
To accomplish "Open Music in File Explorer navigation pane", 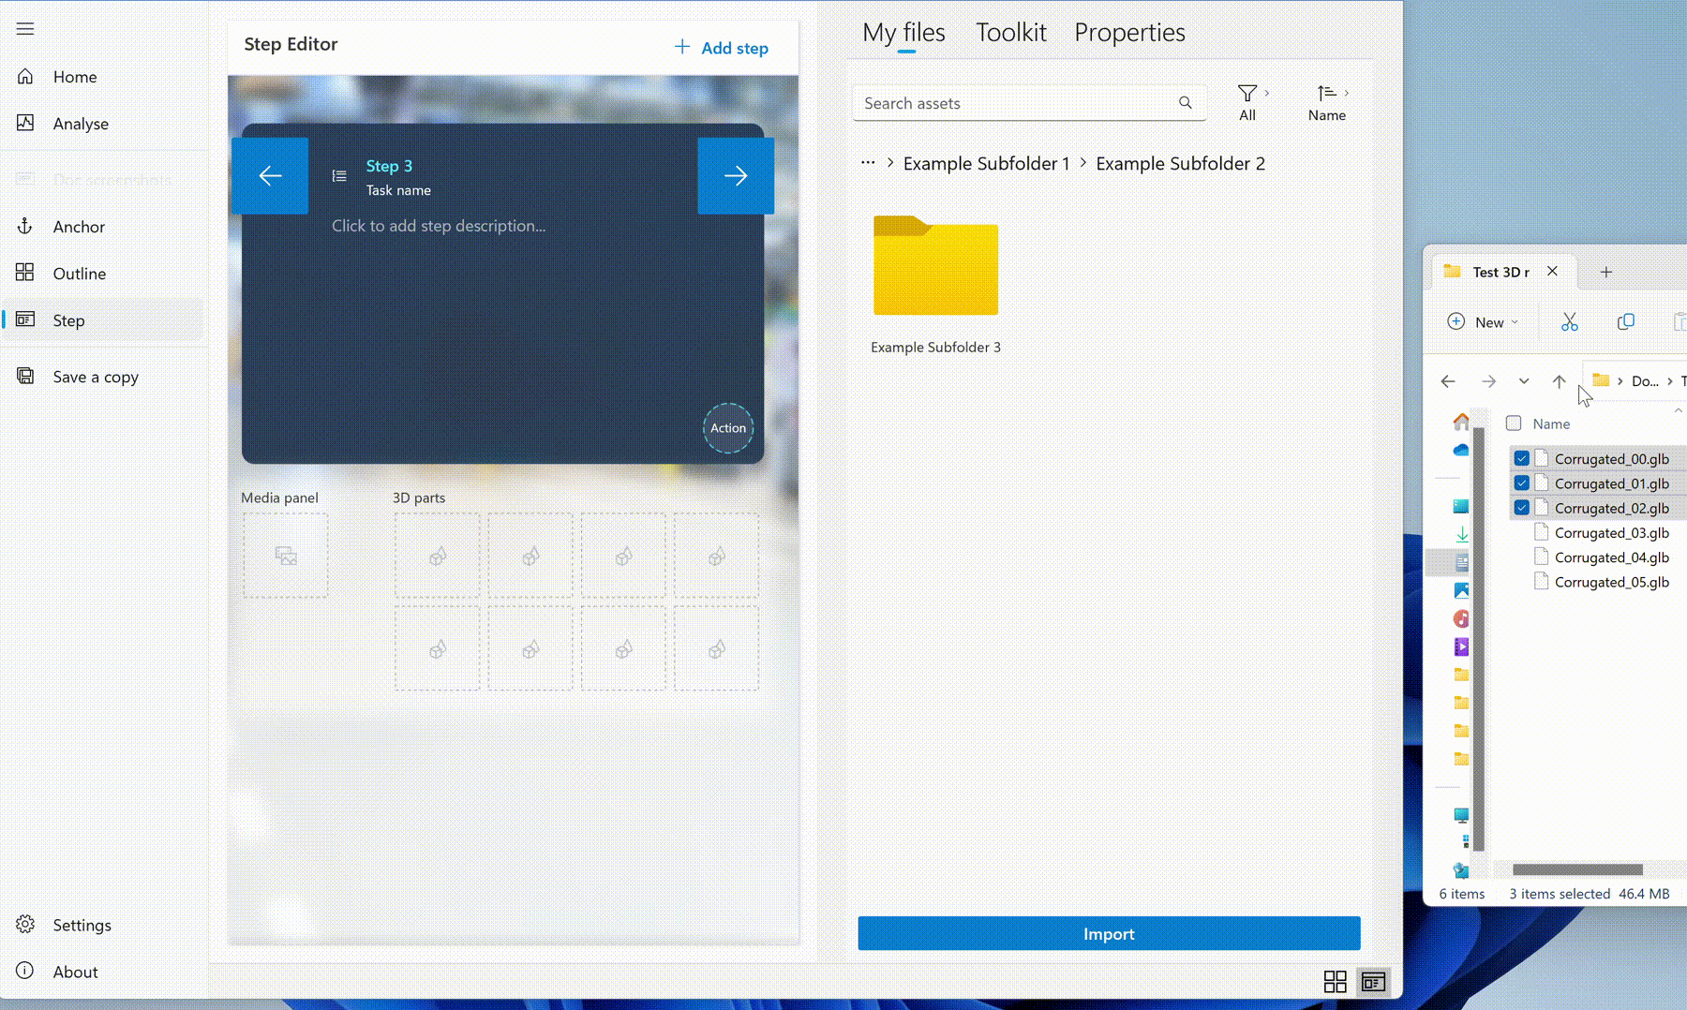I will pyautogui.click(x=1461, y=619).
